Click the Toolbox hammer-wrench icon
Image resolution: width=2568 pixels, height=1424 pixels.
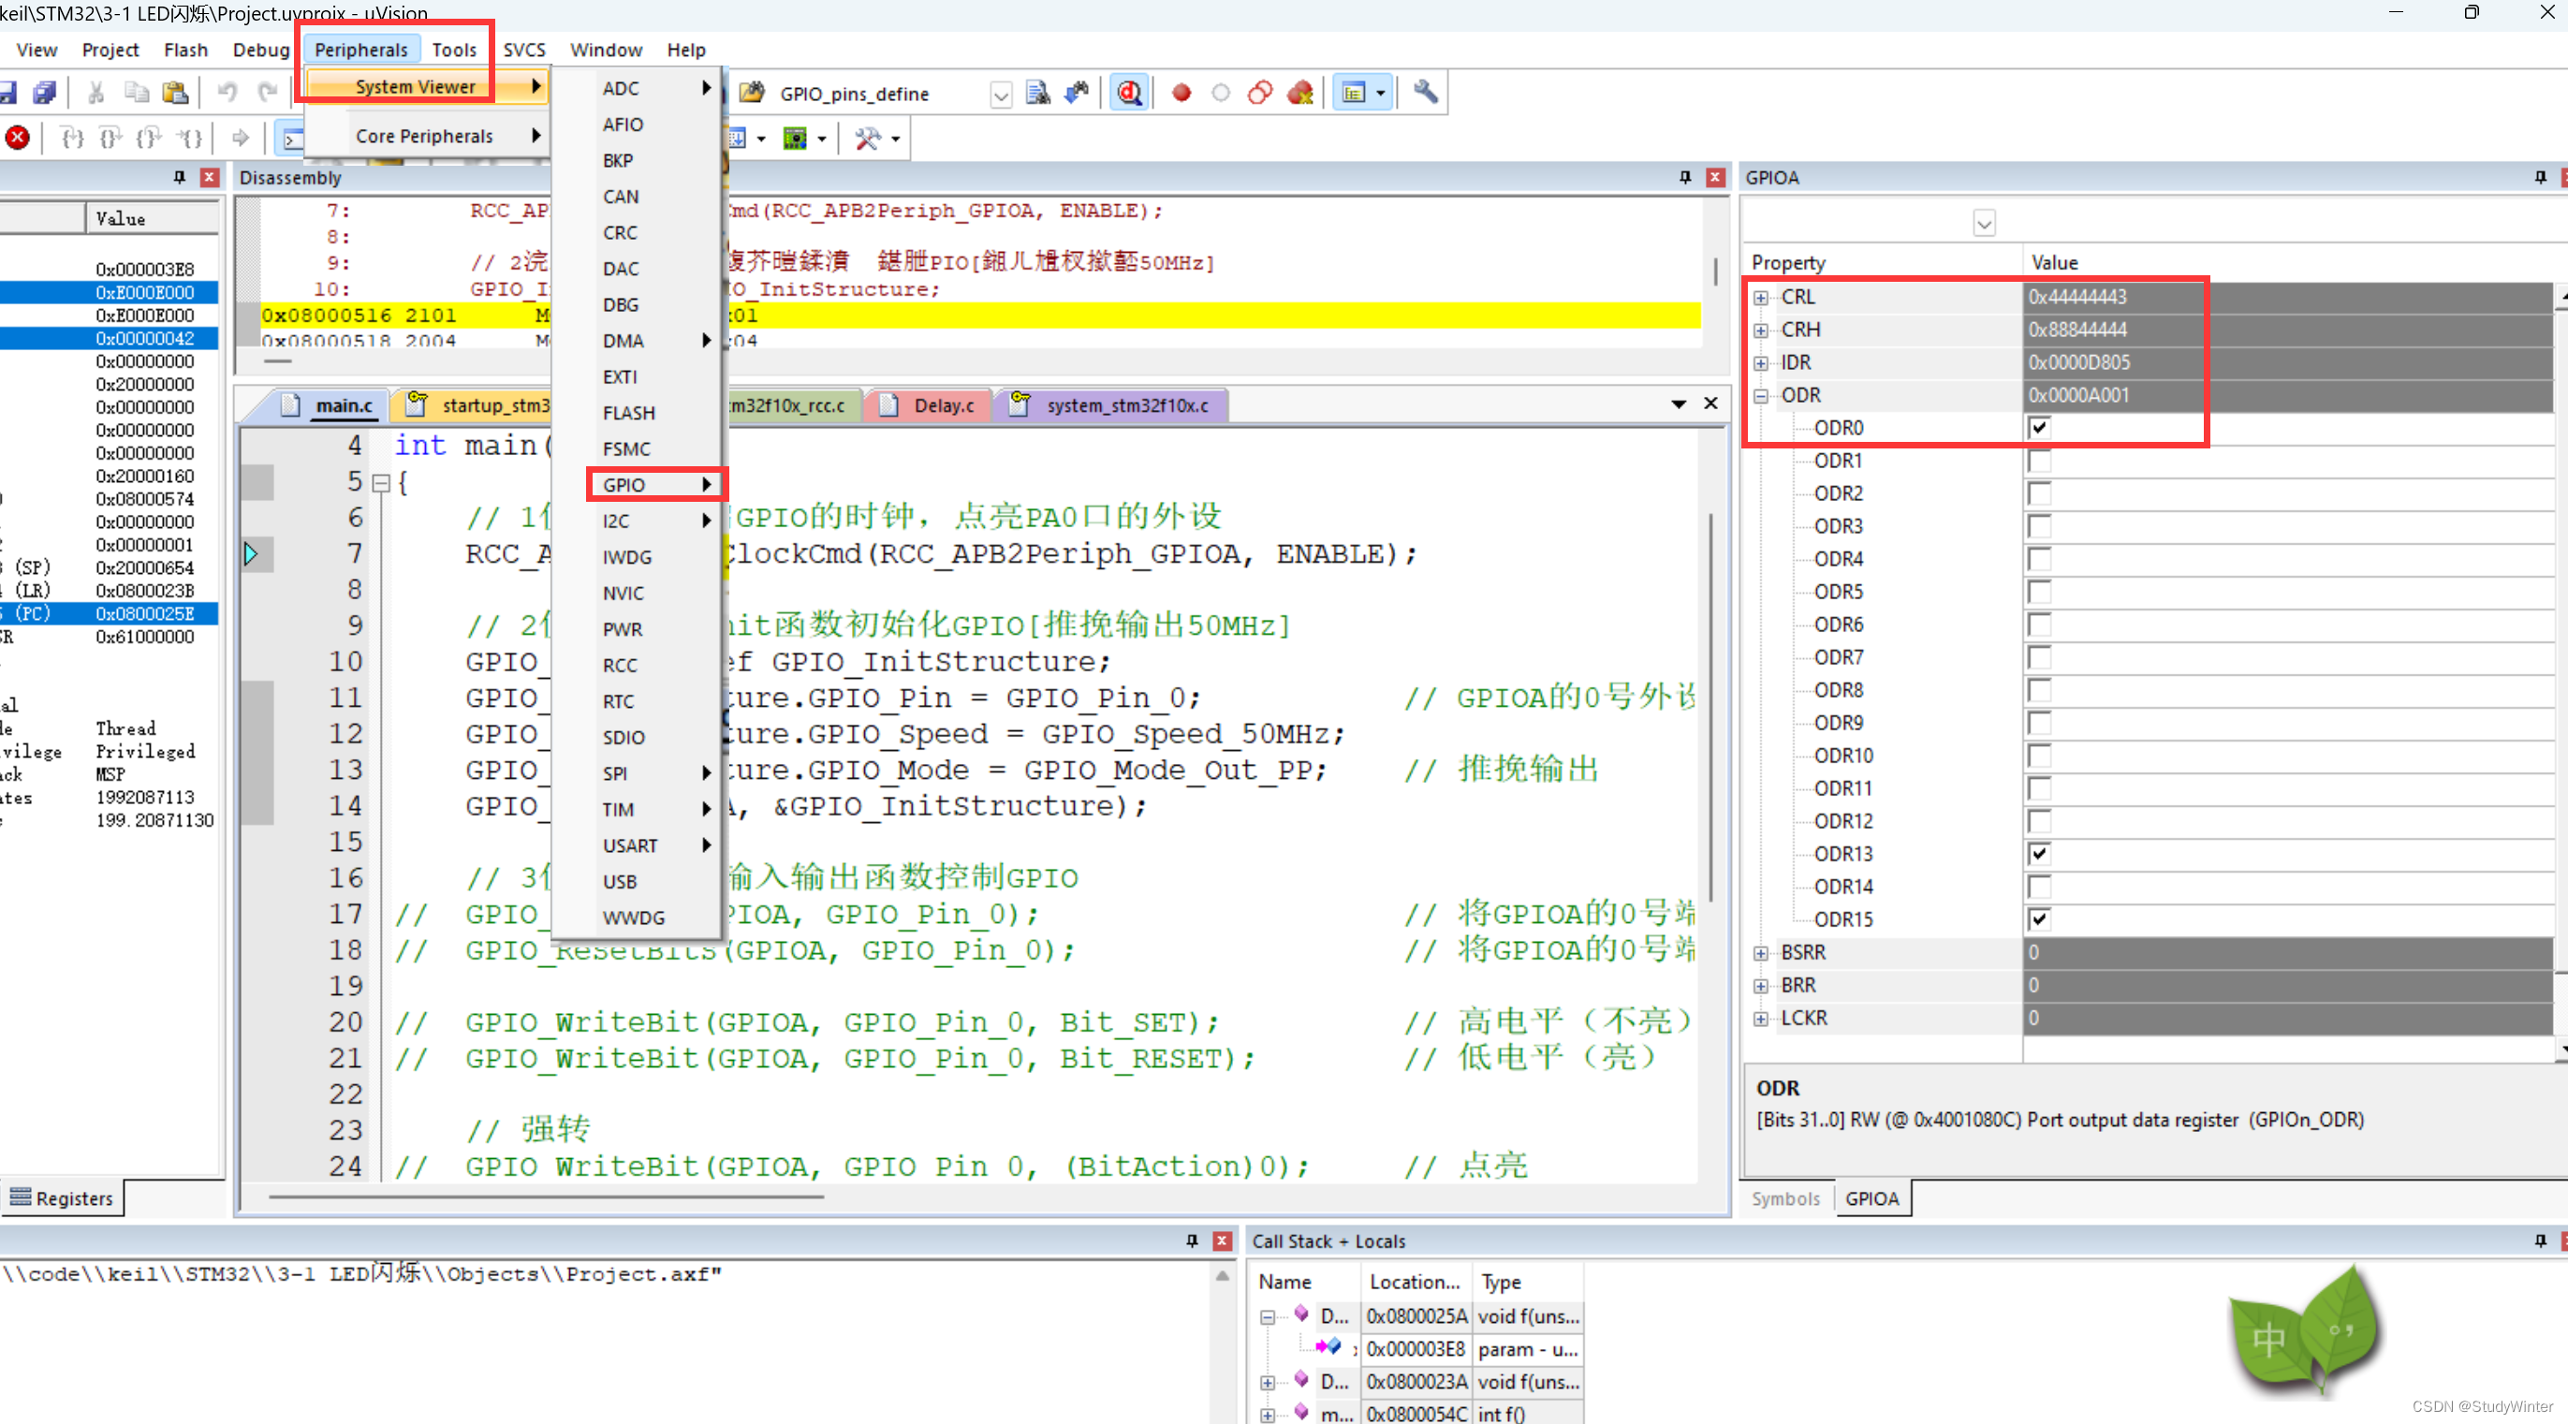tap(868, 138)
